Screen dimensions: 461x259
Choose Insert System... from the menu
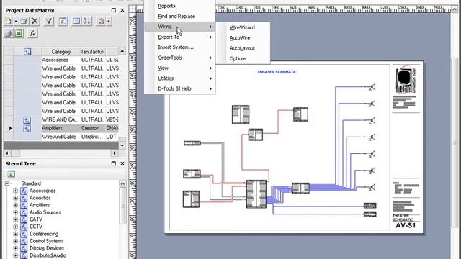(179, 47)
